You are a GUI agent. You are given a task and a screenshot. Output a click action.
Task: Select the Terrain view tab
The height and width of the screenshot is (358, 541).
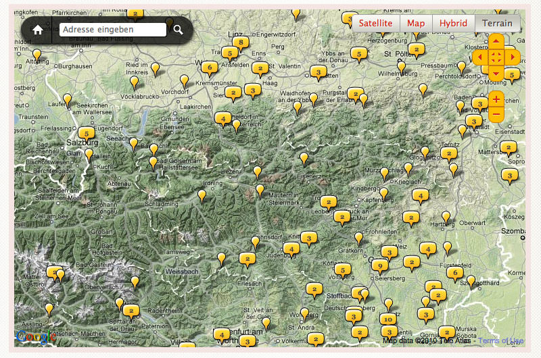[x=497, y=23]
